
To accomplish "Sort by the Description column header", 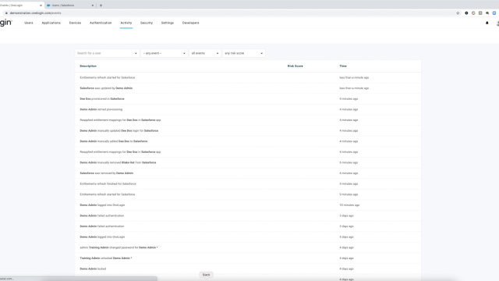I will click(88, 66).
